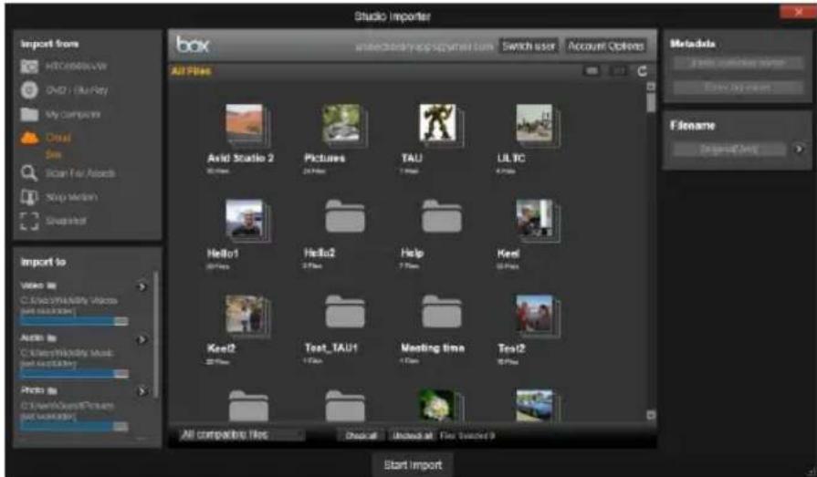Click the box logo in header
Image resolution: width=817 pixels, height=477 pixels.
[193, 45]
